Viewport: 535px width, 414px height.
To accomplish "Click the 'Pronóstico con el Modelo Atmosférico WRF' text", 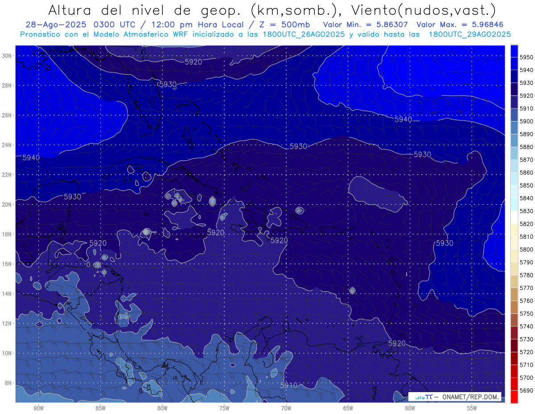I will click(x=103, y=34).
